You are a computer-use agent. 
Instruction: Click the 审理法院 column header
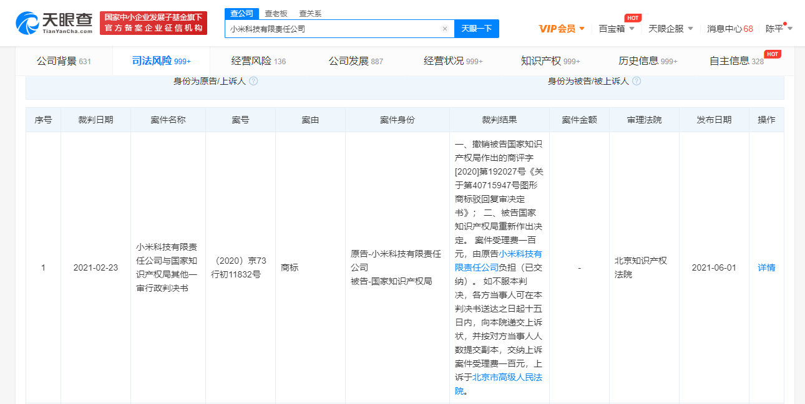[x=644, y=120]
